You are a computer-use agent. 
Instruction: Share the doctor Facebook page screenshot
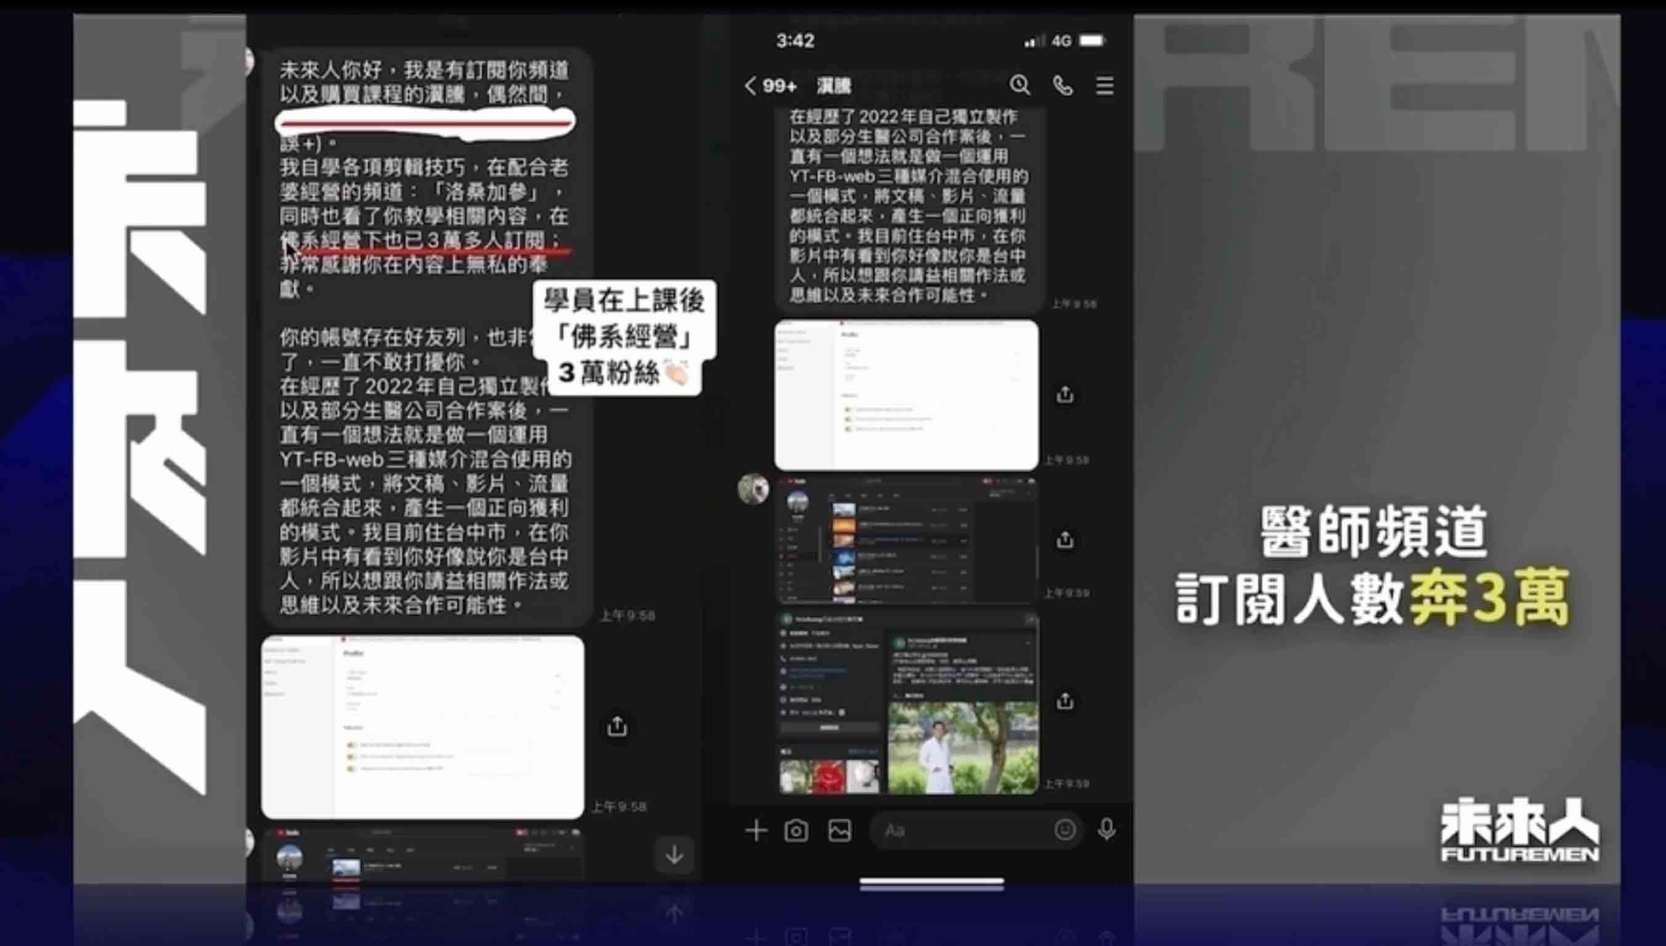click(x=1065, y=701)
